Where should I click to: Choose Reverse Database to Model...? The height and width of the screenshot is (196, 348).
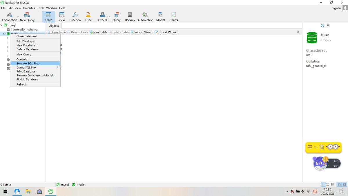pyautogui.click(x=35, y=75)
